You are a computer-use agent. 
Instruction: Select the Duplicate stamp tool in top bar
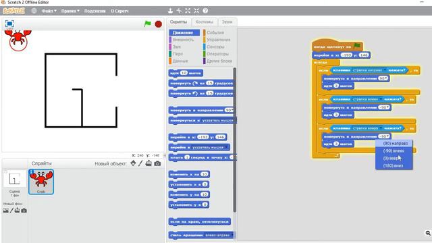[170, 11]
